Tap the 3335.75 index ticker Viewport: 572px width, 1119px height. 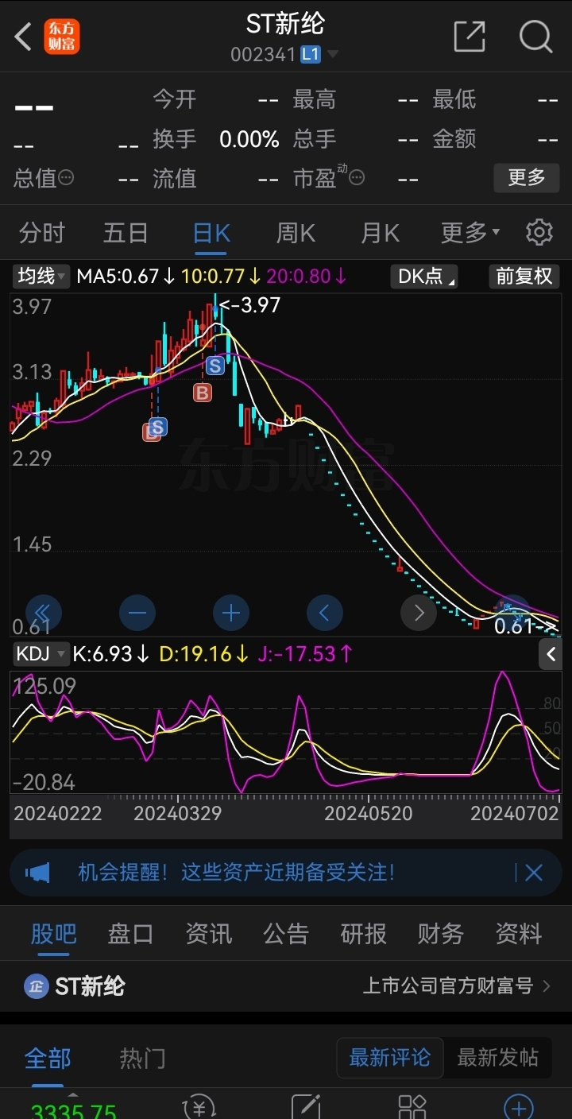[x=73, y=1109]
